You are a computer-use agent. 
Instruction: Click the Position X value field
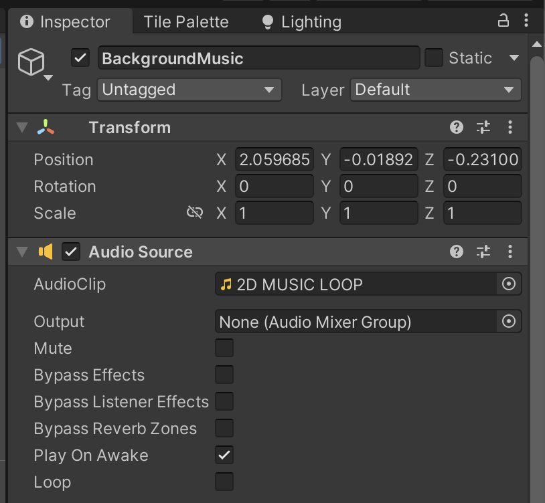click(x=273, y=160)
